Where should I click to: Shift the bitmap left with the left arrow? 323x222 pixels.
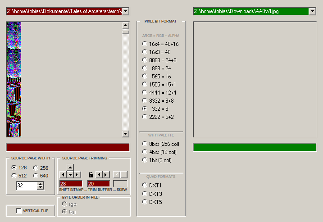coord(63,175)
